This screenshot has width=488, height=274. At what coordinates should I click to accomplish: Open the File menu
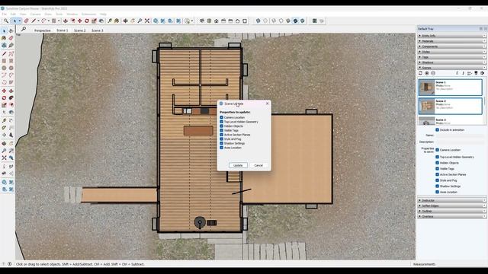[x=4, y=14]
